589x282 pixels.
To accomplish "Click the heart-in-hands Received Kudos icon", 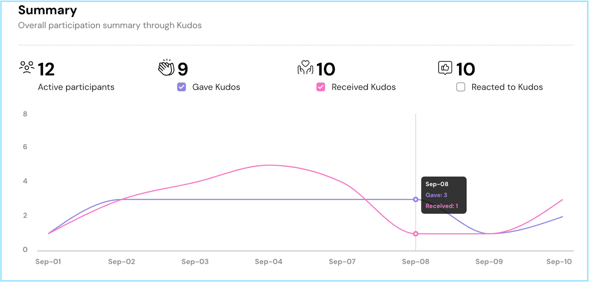I will [x=305, y=68].
